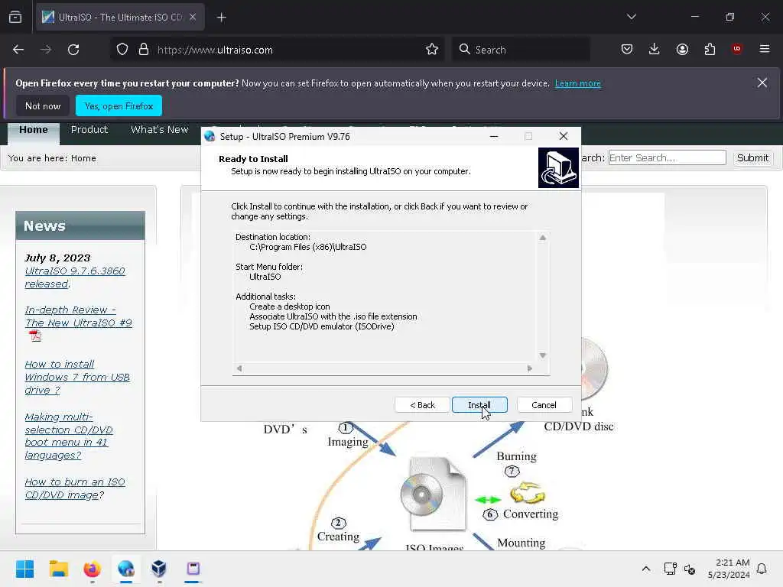
Task: Open a new browser tab
Action: pos(222,18)
